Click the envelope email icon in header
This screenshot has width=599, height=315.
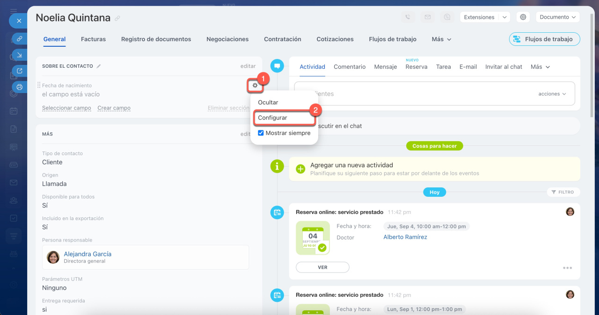point(427,17)
